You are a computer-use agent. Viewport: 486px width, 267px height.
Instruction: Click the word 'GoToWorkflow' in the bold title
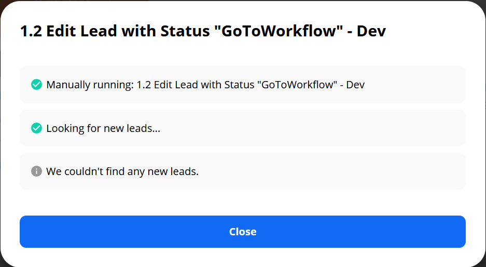point(279,31)
